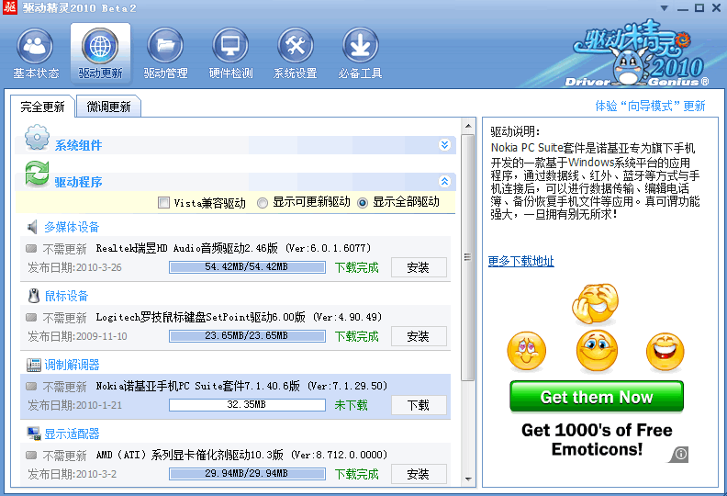
Task: Open 系统设置 tools icon
Action: (x=296, y=46)
